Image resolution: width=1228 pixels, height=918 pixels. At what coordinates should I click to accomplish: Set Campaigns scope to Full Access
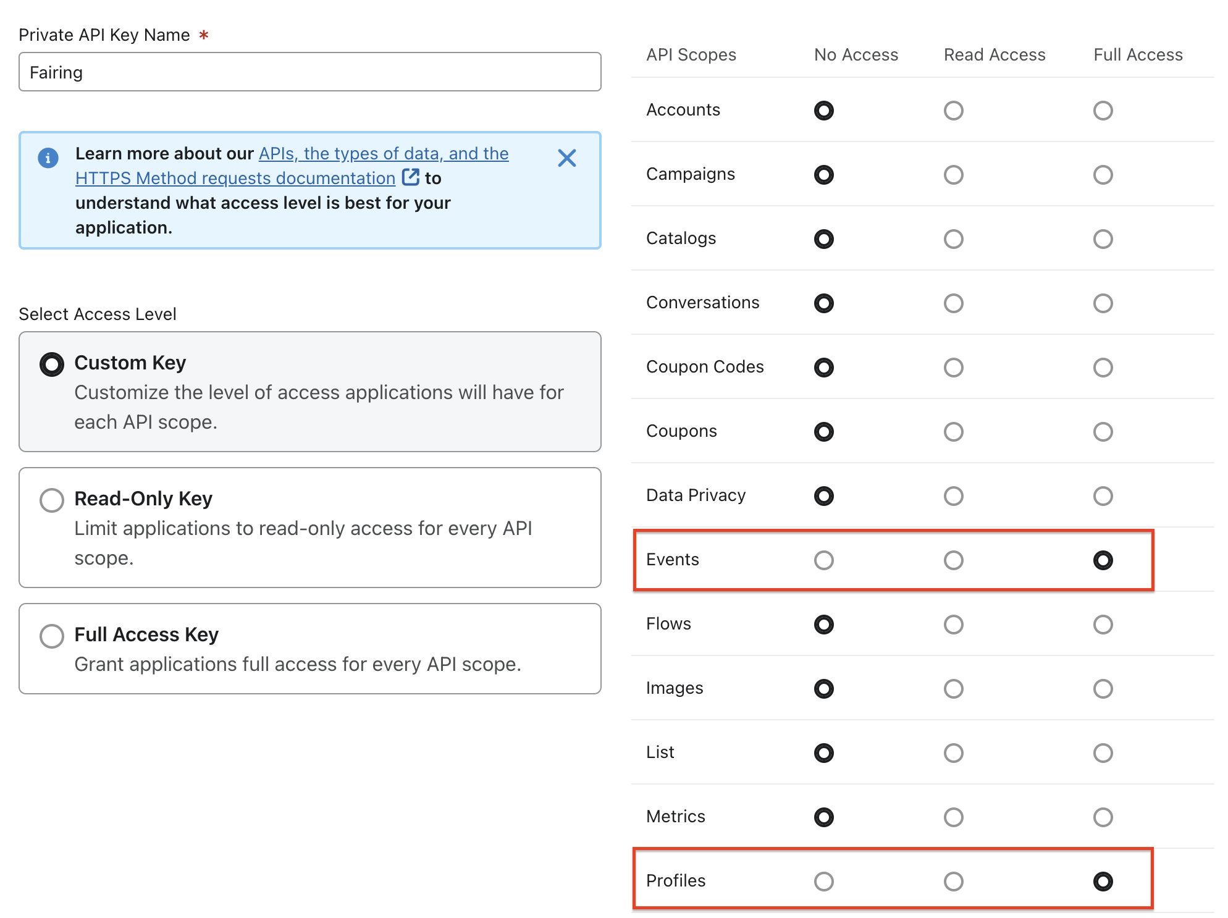pos(1103,175)
